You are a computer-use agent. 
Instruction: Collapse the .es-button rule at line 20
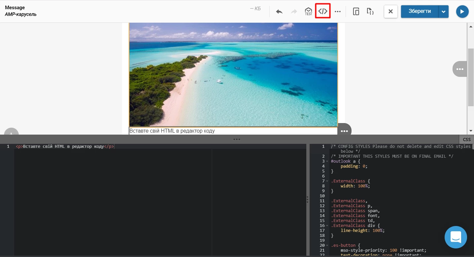click(x=327, y=245)
